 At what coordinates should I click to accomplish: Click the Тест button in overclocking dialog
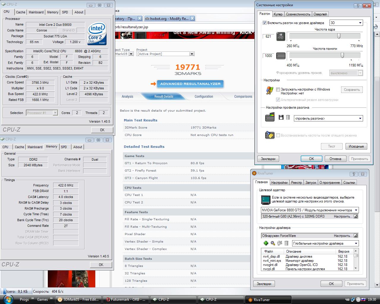coord(332,146)
